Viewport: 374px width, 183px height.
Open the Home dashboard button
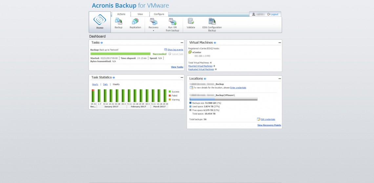click(100, 22)
